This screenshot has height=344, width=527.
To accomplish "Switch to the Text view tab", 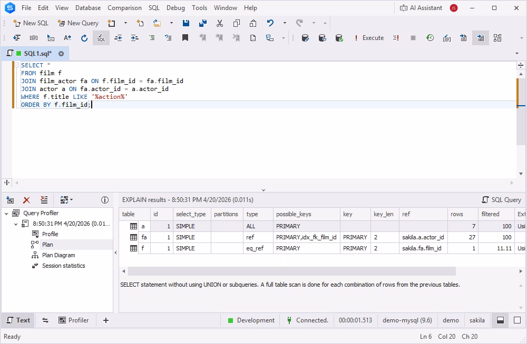I will 18,320.
